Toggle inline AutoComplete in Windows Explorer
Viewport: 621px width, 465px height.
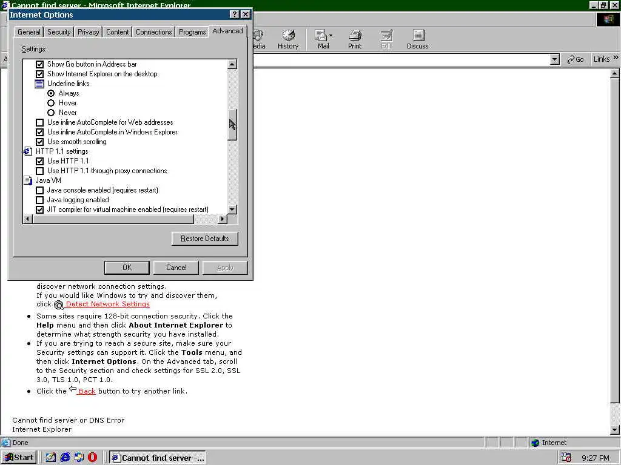tap(39, 132)
